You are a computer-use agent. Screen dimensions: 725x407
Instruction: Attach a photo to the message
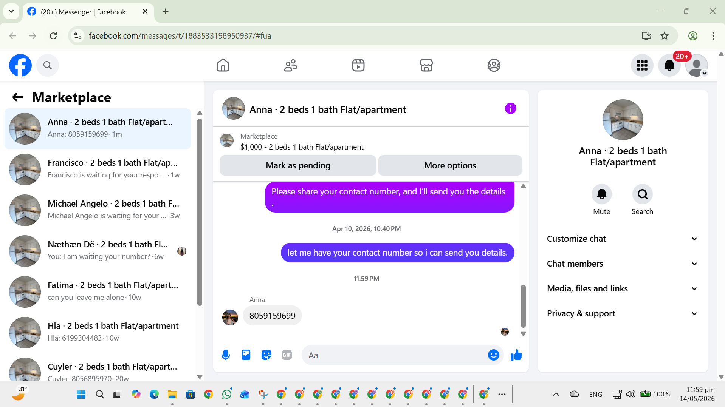(246, 355)
